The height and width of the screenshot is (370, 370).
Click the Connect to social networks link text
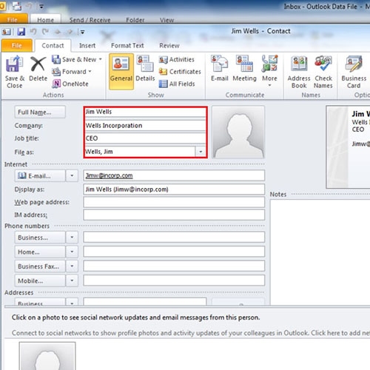point(190,333)
